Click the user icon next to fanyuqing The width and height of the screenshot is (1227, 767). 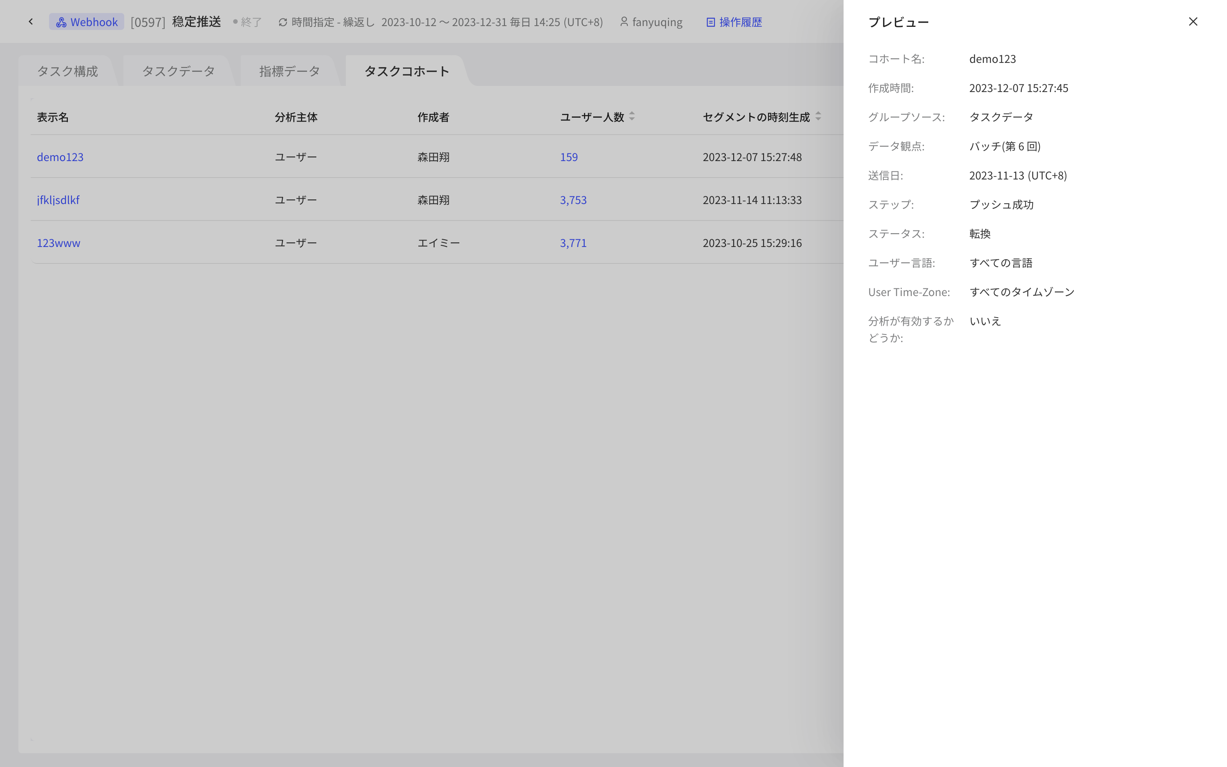pos(624,22)
